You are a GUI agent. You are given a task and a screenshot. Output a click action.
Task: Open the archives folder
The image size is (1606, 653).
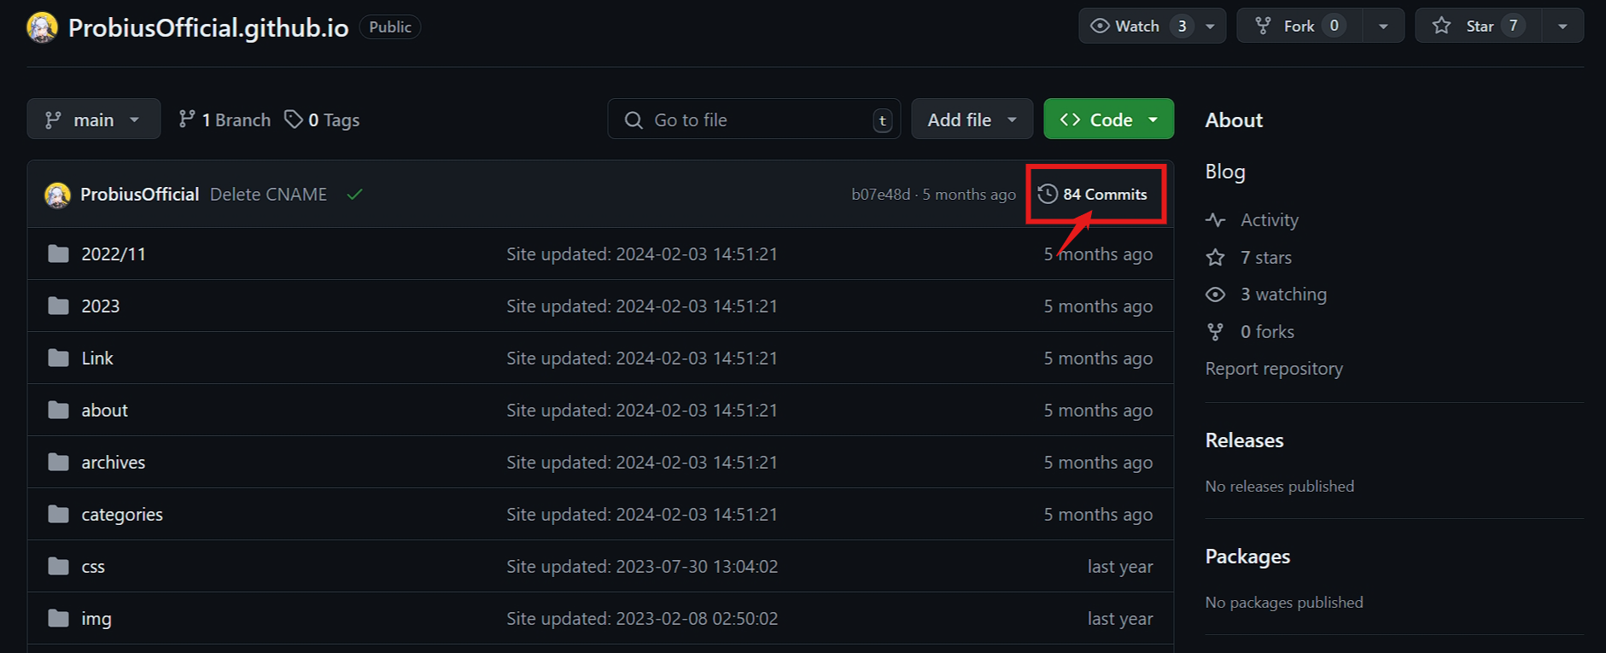pyautogui.click(x=114, y=463)
